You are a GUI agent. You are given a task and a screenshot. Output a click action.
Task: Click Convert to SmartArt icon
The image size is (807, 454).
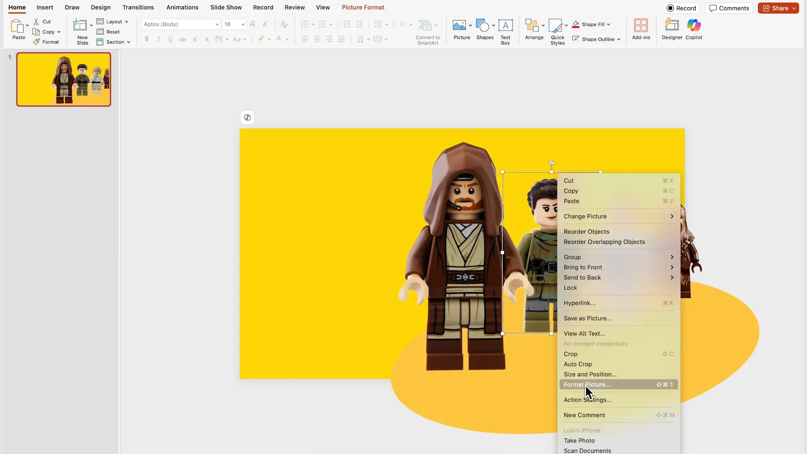(425, 25)
